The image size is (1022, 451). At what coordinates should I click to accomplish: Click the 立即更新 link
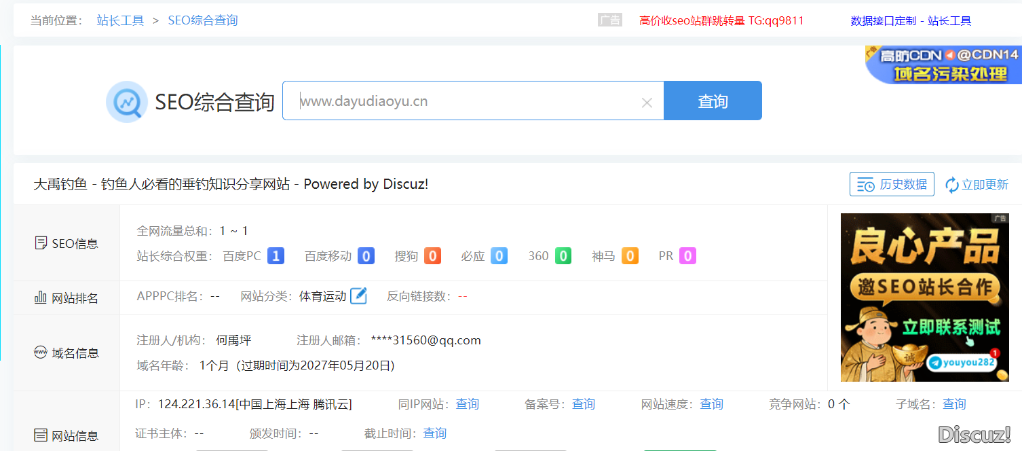[977, 185]
